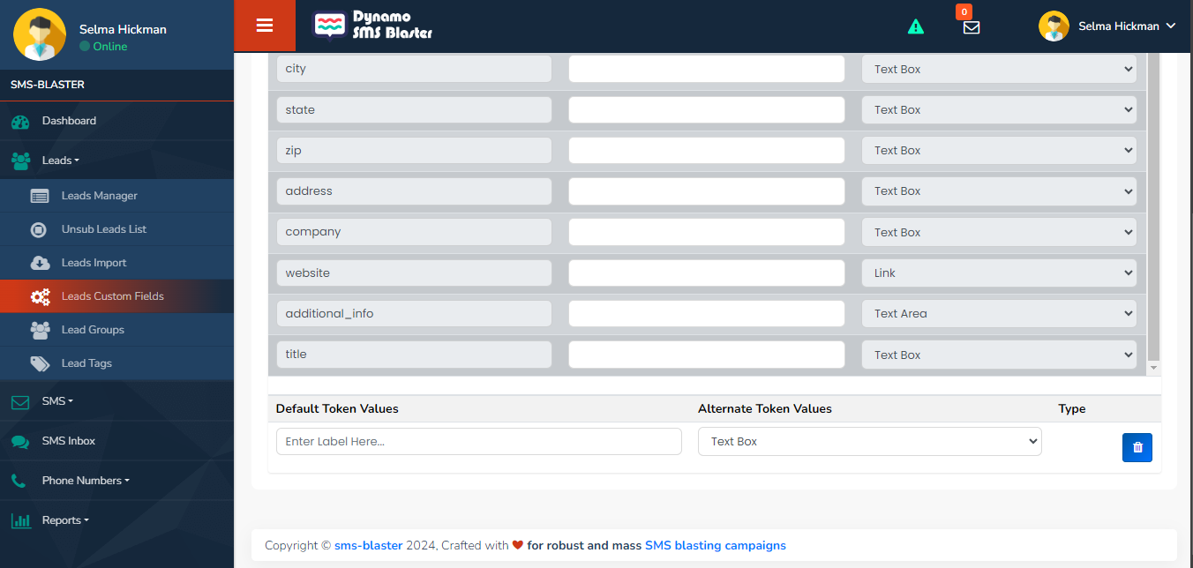Open Leads Import page
This screenshot has width=1193, height=568.
116,263
